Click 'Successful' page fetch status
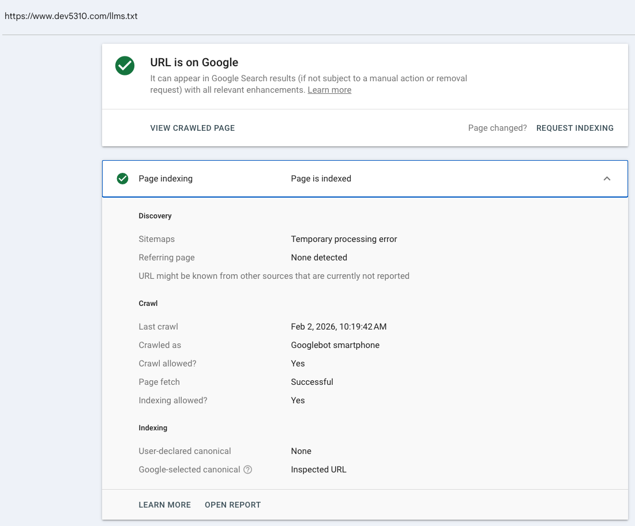This screenshot has width=635, height=526. coord(312,382)
